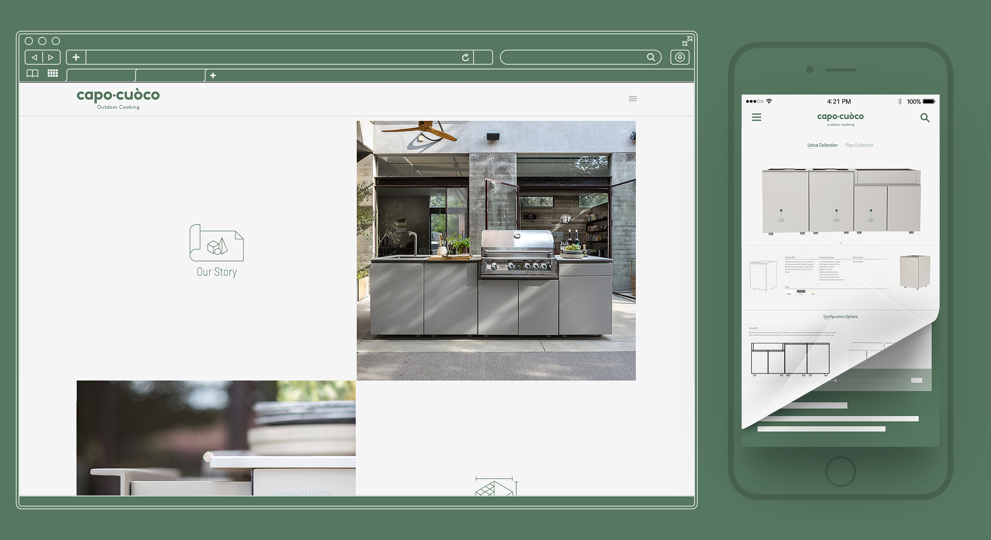Open the desktop site hamburger menu
The width and height of the screenshot is (991, 540).
coord(633,99)
